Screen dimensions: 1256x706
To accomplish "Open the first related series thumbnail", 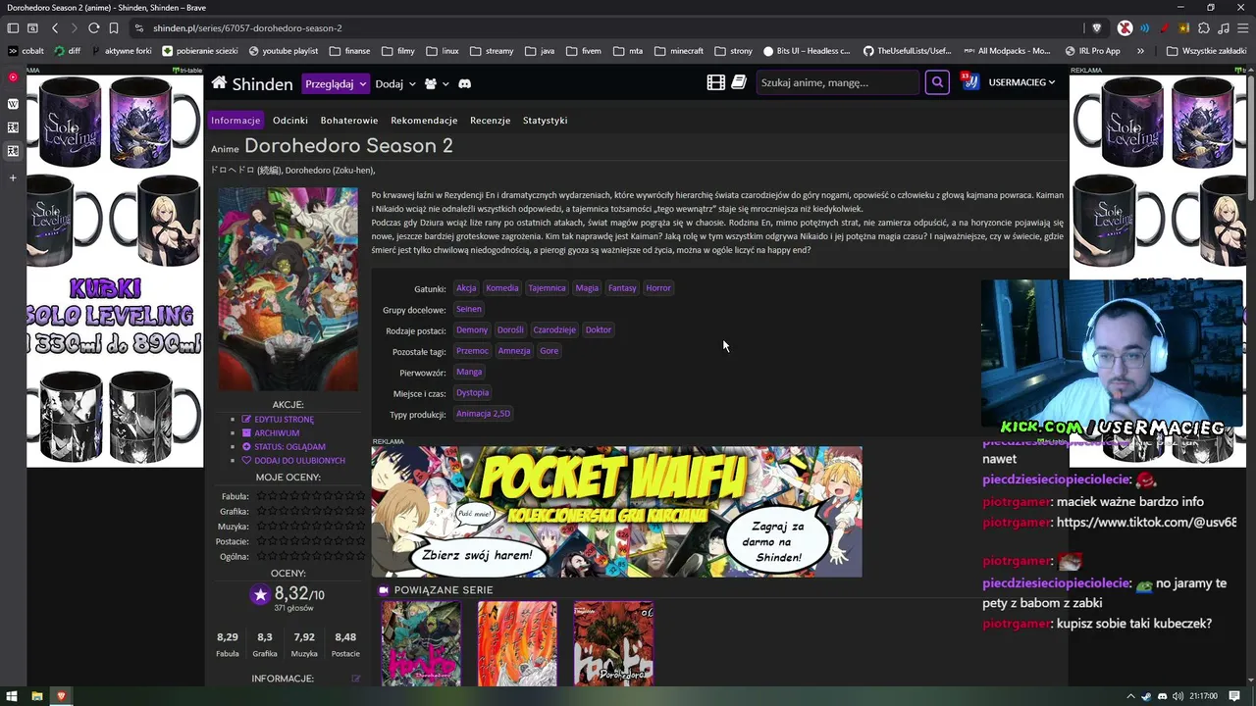I will 421,643.
